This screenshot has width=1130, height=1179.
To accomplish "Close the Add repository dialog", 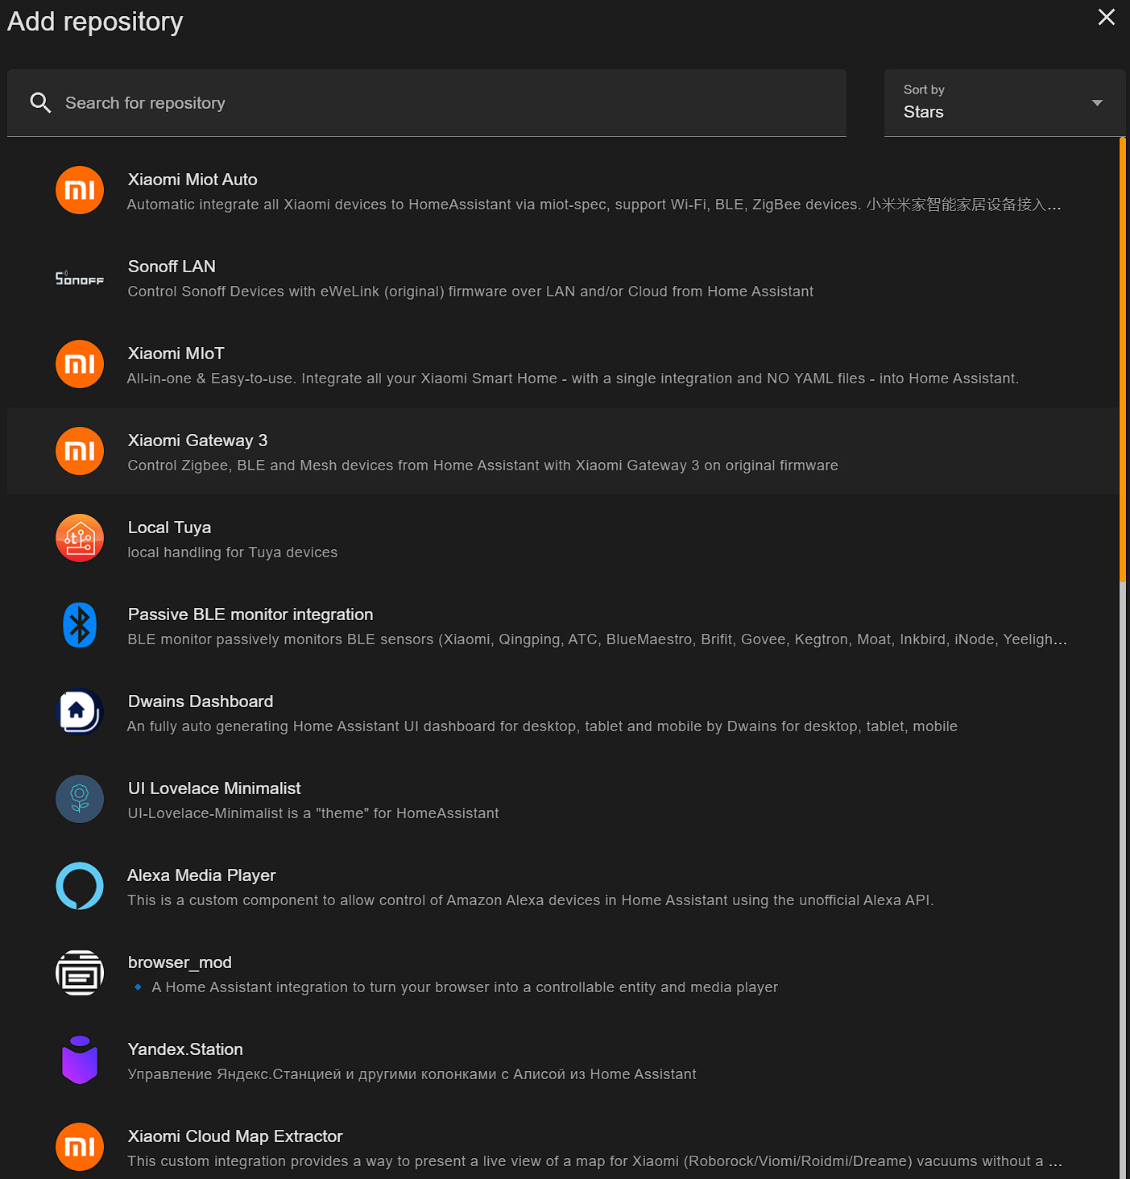I will [x=1107, y=17].
